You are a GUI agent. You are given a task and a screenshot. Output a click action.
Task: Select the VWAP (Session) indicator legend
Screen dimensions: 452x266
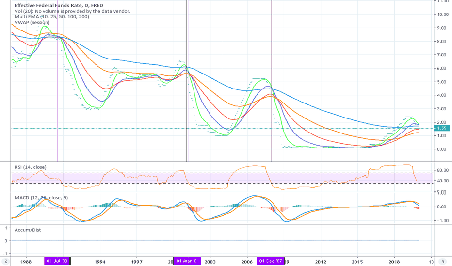tap(32, 22)
